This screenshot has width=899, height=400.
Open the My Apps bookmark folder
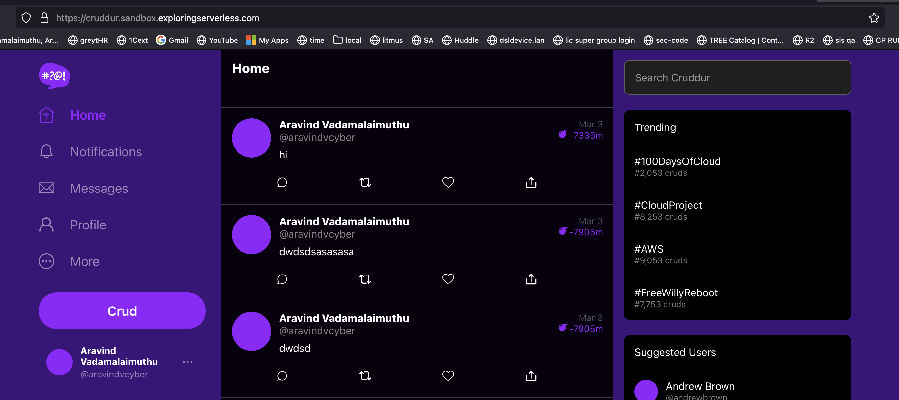click(x=267, y=40)
